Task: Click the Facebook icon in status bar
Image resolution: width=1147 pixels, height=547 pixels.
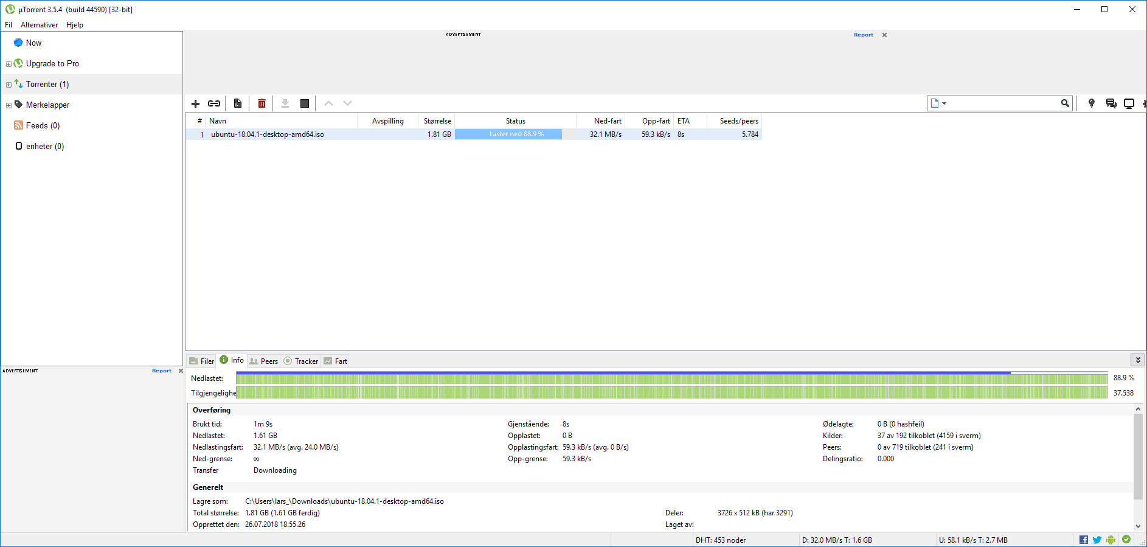Action: 1084,540
